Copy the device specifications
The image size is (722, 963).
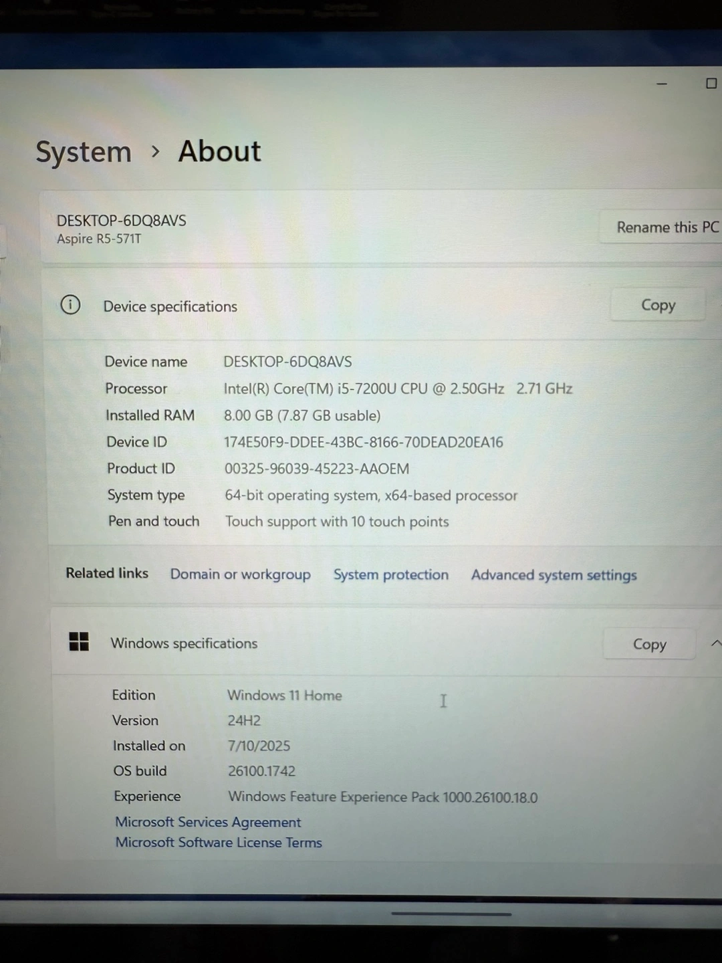(658, 305)
